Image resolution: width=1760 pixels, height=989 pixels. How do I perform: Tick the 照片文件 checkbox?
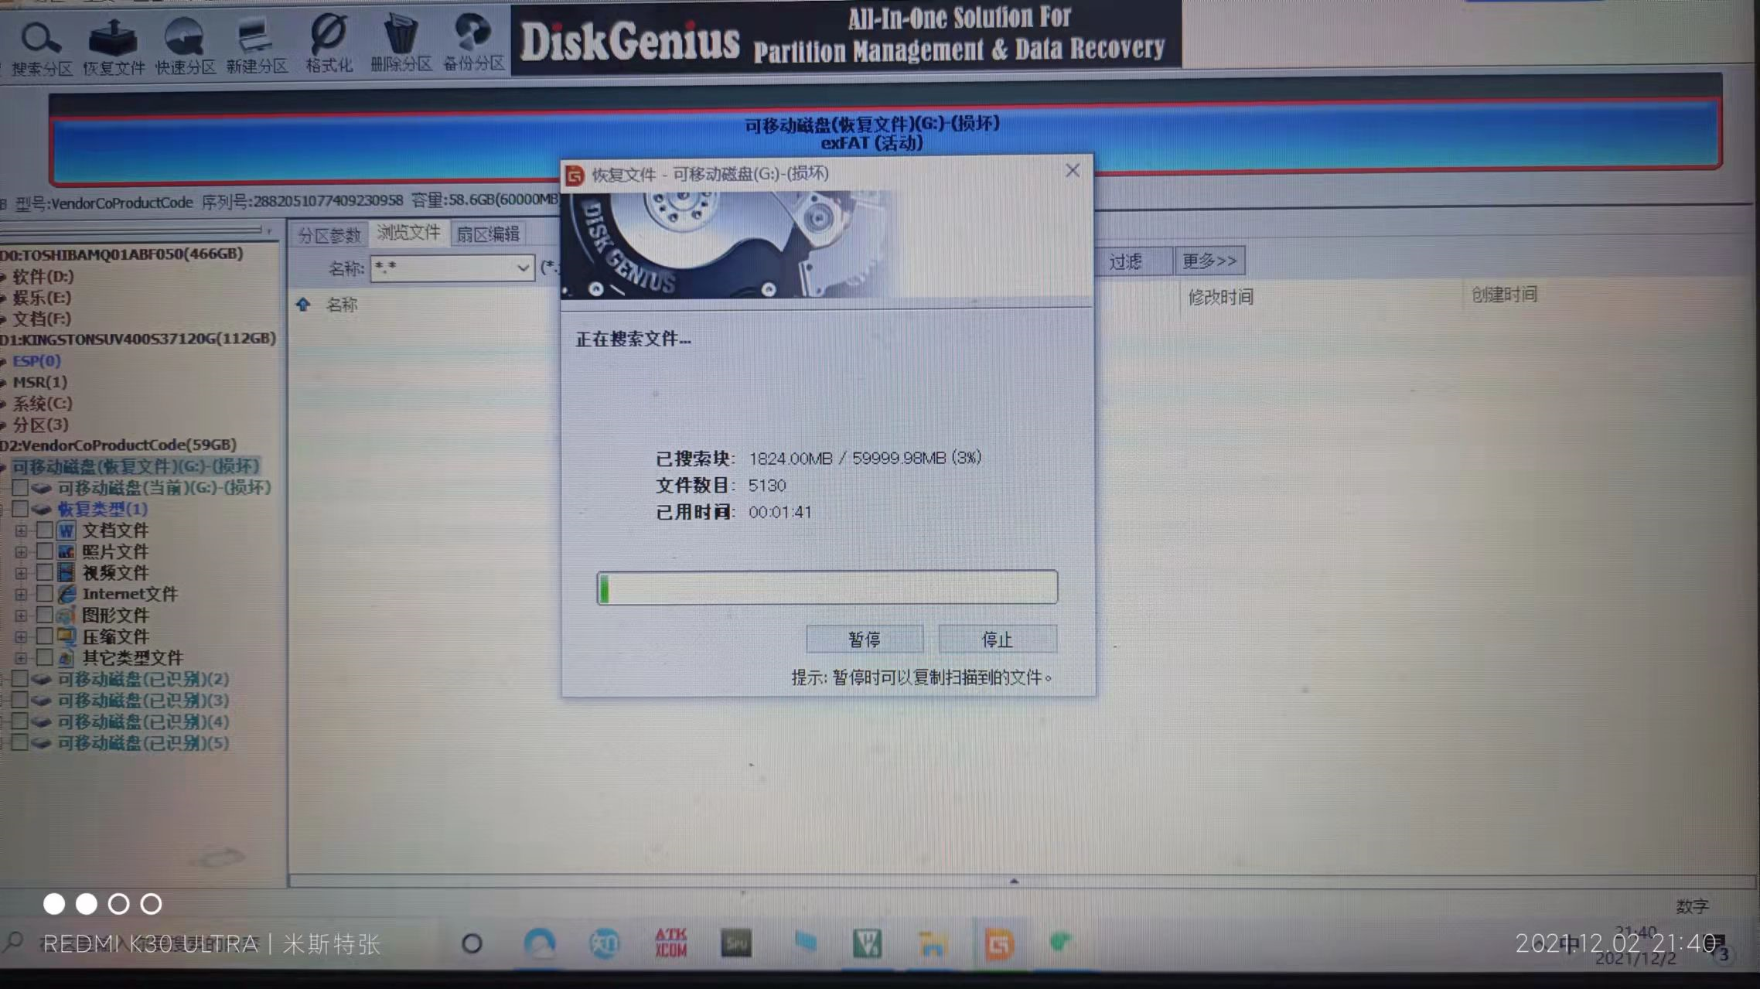(x=45, y=551)
